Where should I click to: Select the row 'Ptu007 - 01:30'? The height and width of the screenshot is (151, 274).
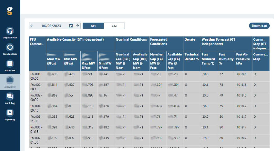(x=149, y=140)
